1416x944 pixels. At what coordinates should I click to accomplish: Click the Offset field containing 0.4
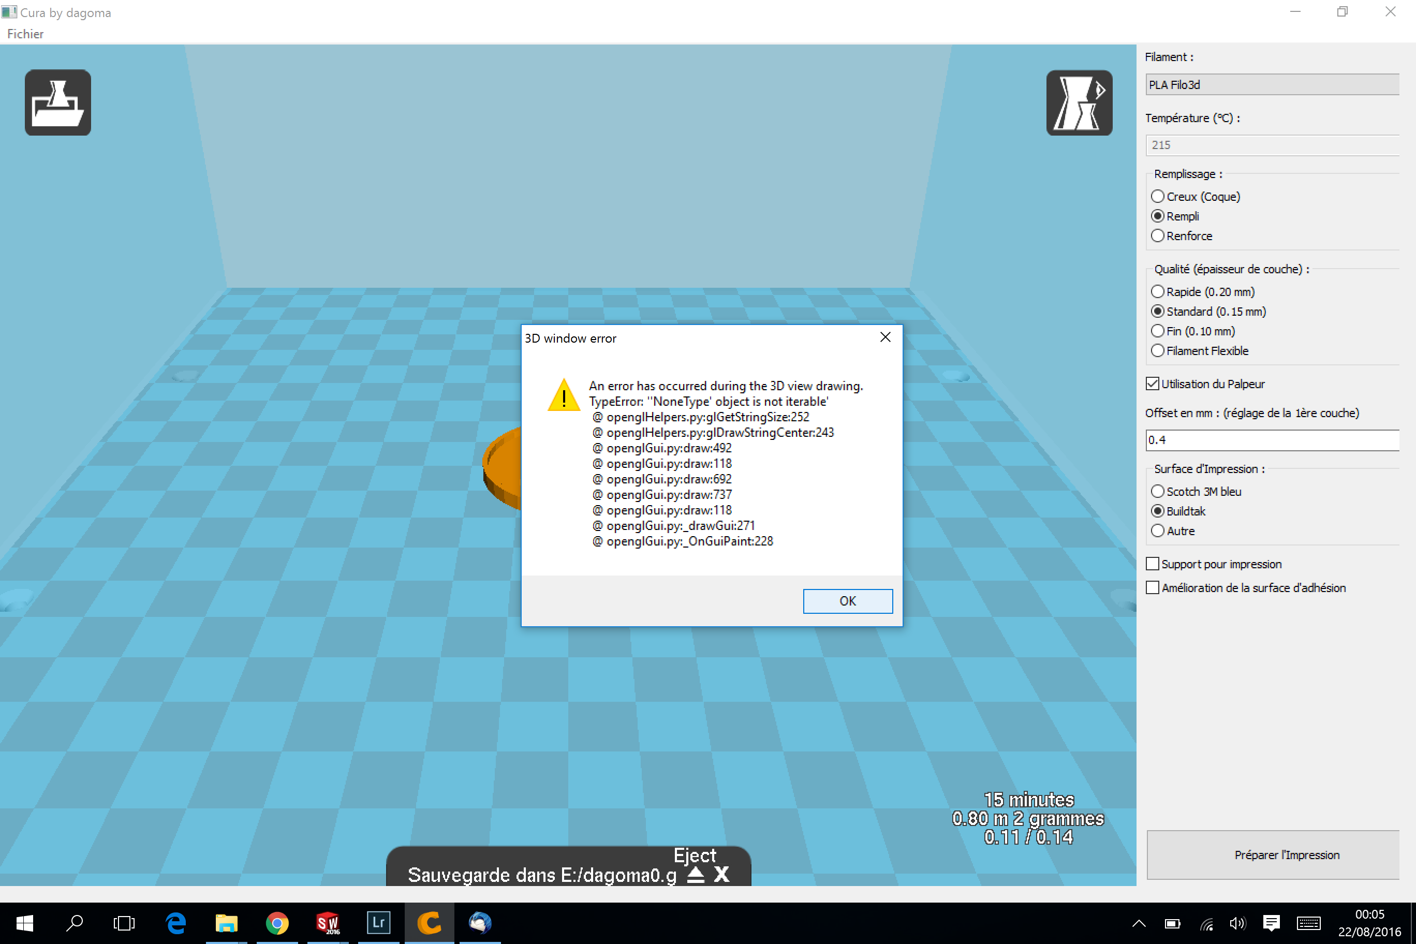pyautogui.click(x=1273, y=440)
